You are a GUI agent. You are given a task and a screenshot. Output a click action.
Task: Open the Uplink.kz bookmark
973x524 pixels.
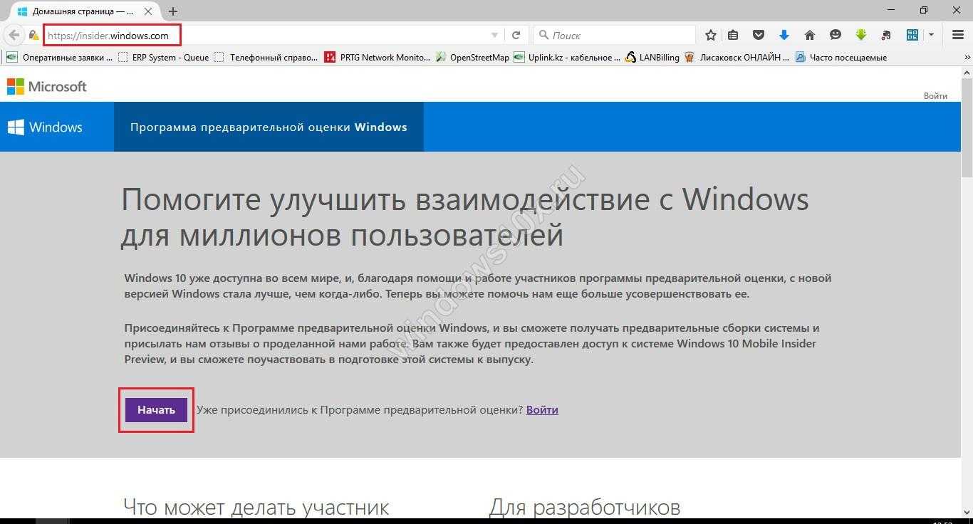tap(567, 58)
